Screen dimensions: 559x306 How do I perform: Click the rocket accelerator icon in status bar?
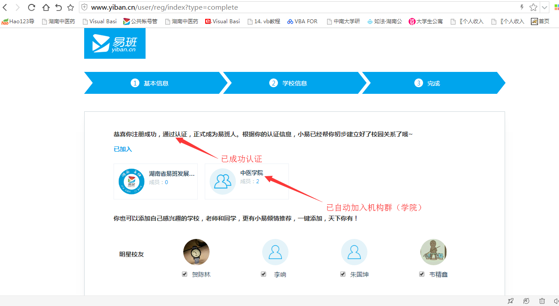[x=510, y=301]
